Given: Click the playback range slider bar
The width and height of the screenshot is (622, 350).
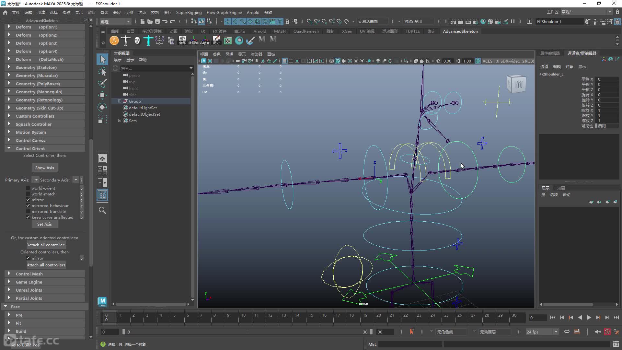Looking at the screenshot, I should [248, 332].
